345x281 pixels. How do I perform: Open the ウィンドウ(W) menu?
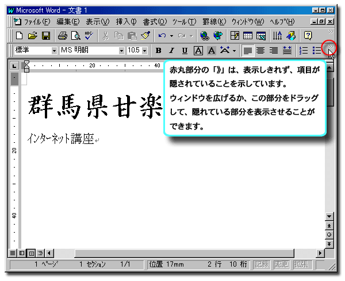point(248,22)
